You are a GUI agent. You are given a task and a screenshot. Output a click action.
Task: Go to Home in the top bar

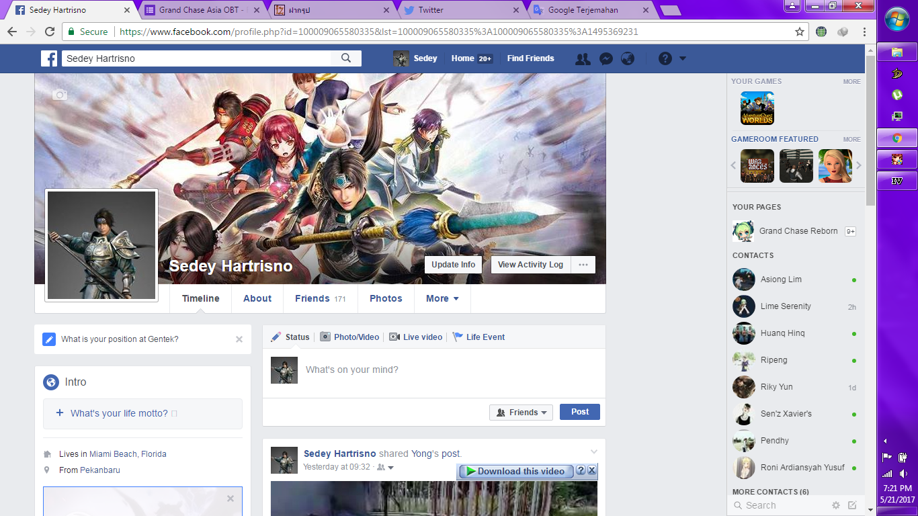coord(463,58)
